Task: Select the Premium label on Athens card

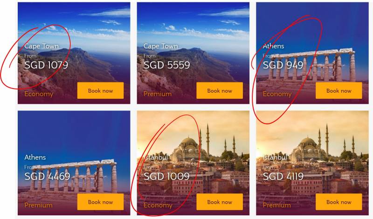Action: pyautogui.click(x=38, y=205)
